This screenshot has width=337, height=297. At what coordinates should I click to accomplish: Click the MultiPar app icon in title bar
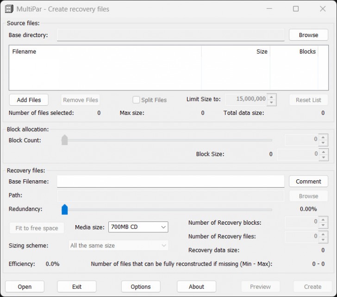(x=9, y=9)
